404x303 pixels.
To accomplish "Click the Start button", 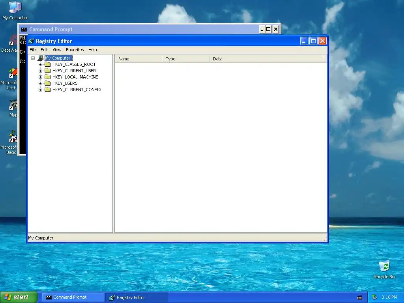I will pyautogui.click(x=19, y=297).
